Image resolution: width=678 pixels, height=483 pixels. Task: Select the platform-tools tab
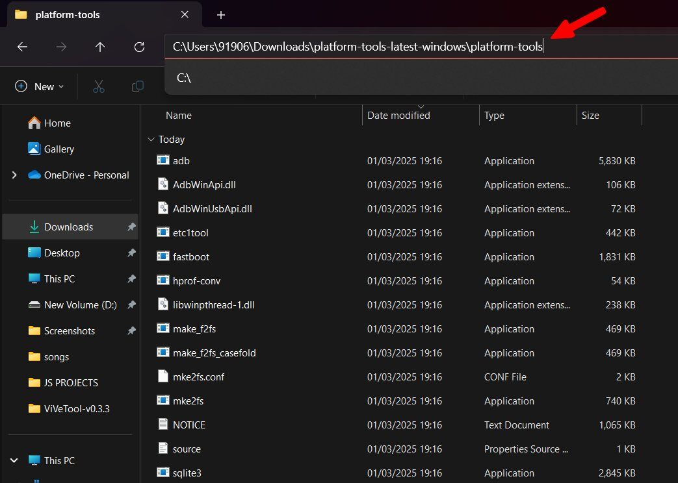pos(104,15)
